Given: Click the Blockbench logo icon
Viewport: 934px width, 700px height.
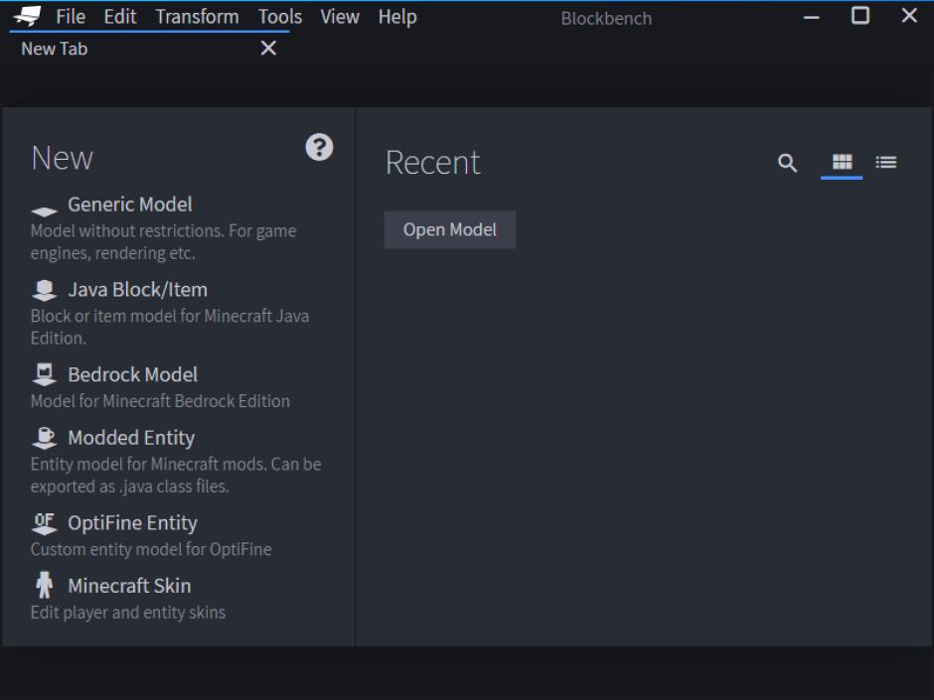Looking at the screenshot, I should point(27,16).
